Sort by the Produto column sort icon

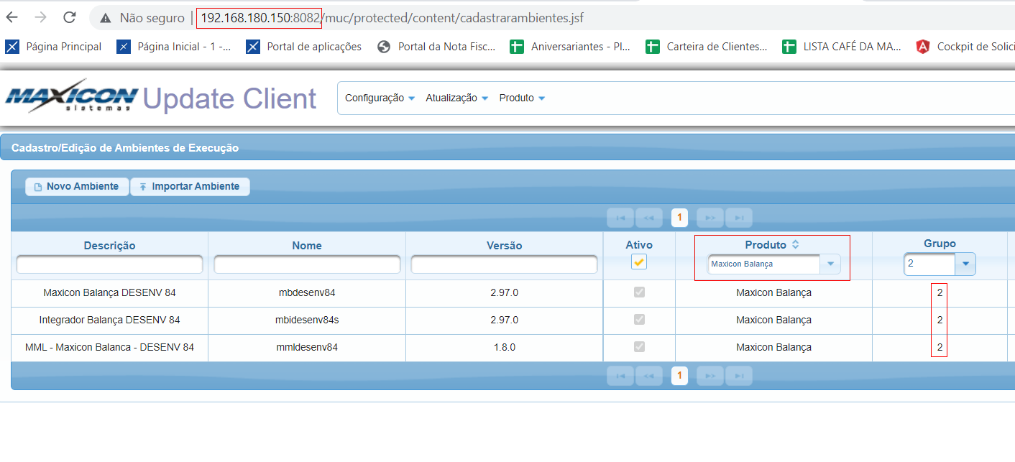coord(795,244)
